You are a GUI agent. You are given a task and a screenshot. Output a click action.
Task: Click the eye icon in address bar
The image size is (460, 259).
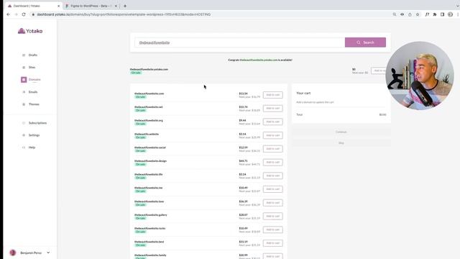402,14
